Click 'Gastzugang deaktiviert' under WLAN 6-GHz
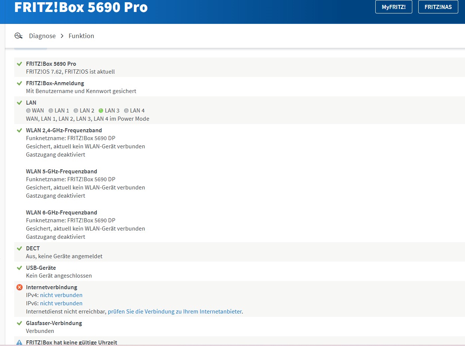 pyautogui.click(x=56, y=237)
